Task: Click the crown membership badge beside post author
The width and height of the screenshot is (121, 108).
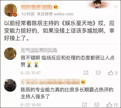Action: click(56, 7)
